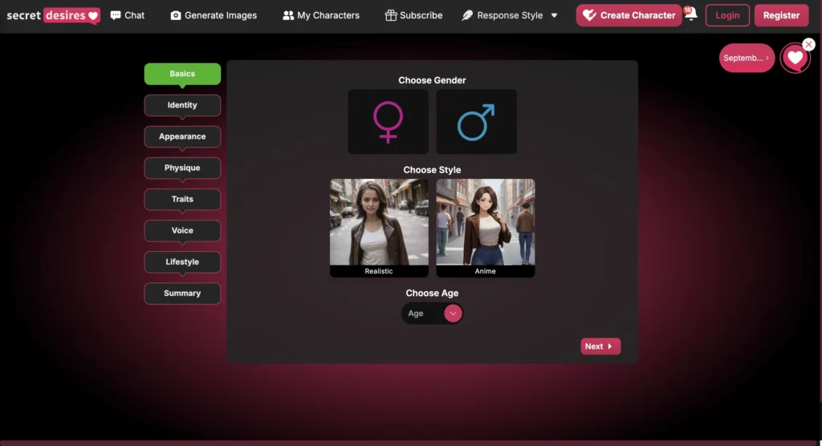Click the Login button
Image resolution: width=822 pixels, height=446 pixels.
tap(727, 15)
